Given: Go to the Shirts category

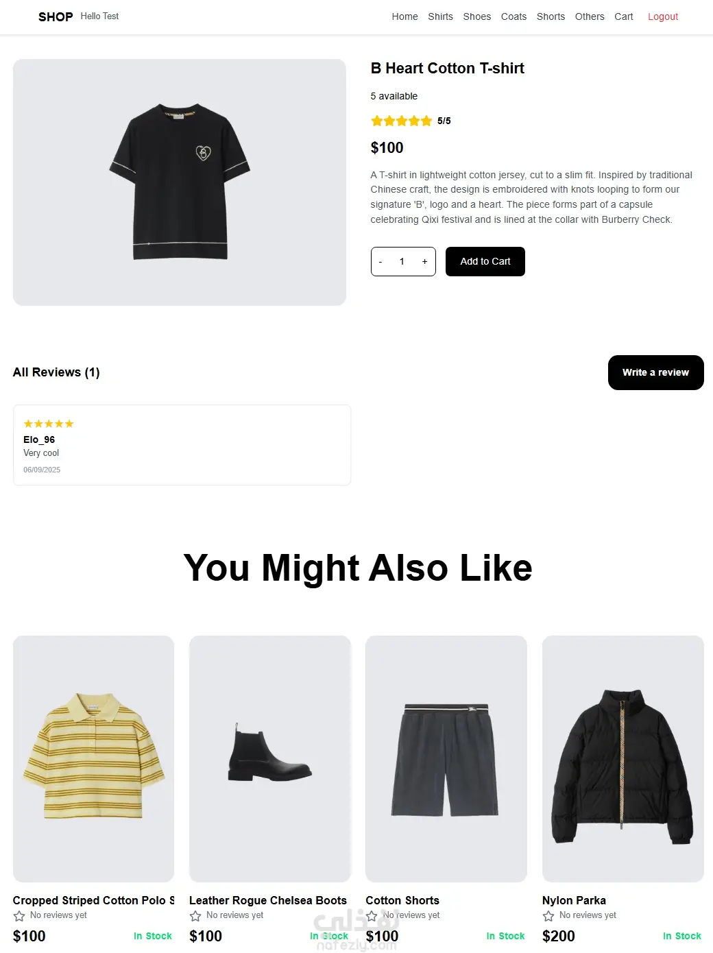Looking at the screenshot, I should coord(440,16).
